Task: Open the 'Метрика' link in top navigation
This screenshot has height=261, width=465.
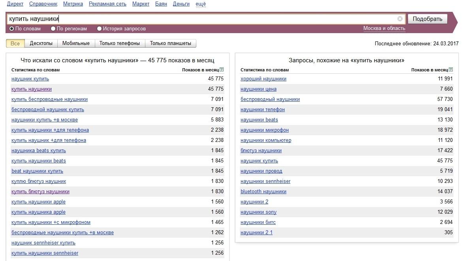Action: (73, 4)
